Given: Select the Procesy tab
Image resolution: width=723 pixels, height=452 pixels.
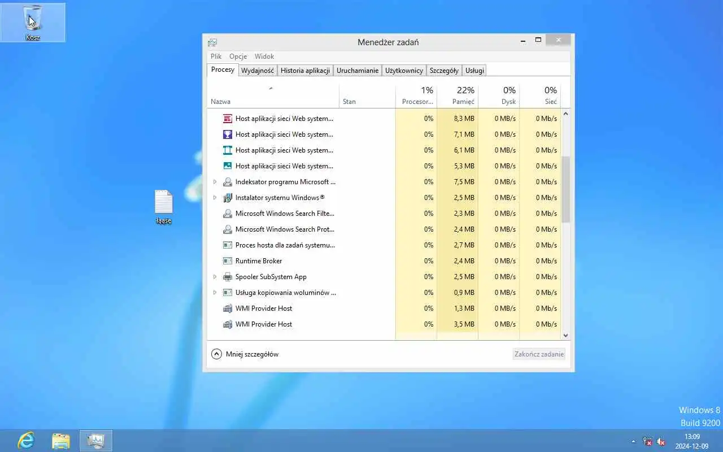Looking at the screenshot, I should pos(223,69).
